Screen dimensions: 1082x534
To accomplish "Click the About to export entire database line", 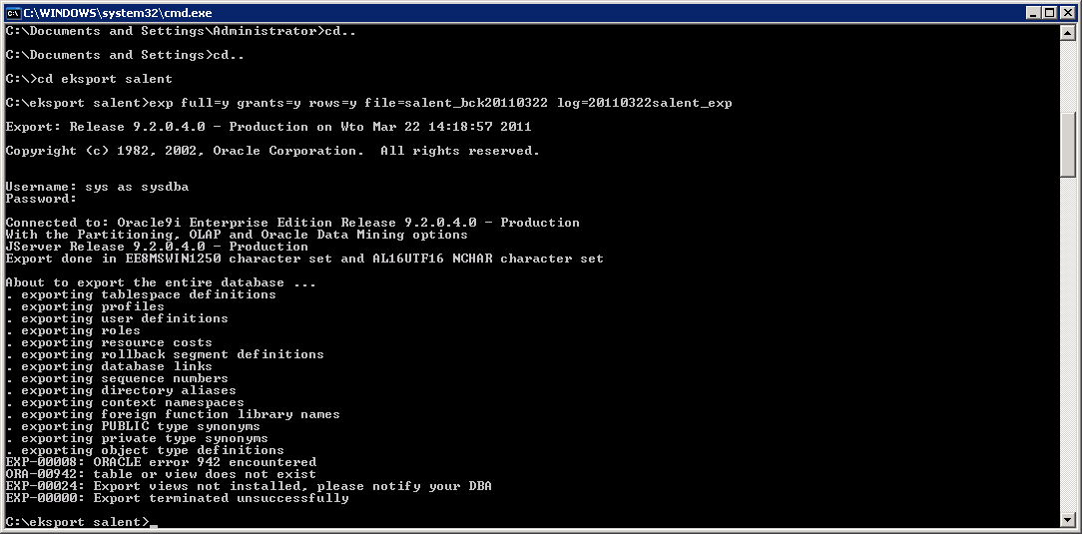I will pyautogui.click(x=161, y=282).
